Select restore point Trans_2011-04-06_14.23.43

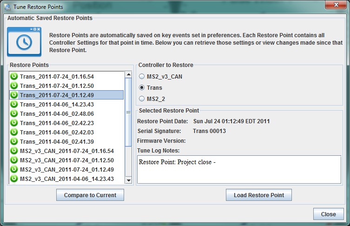[x=66, y=104]
